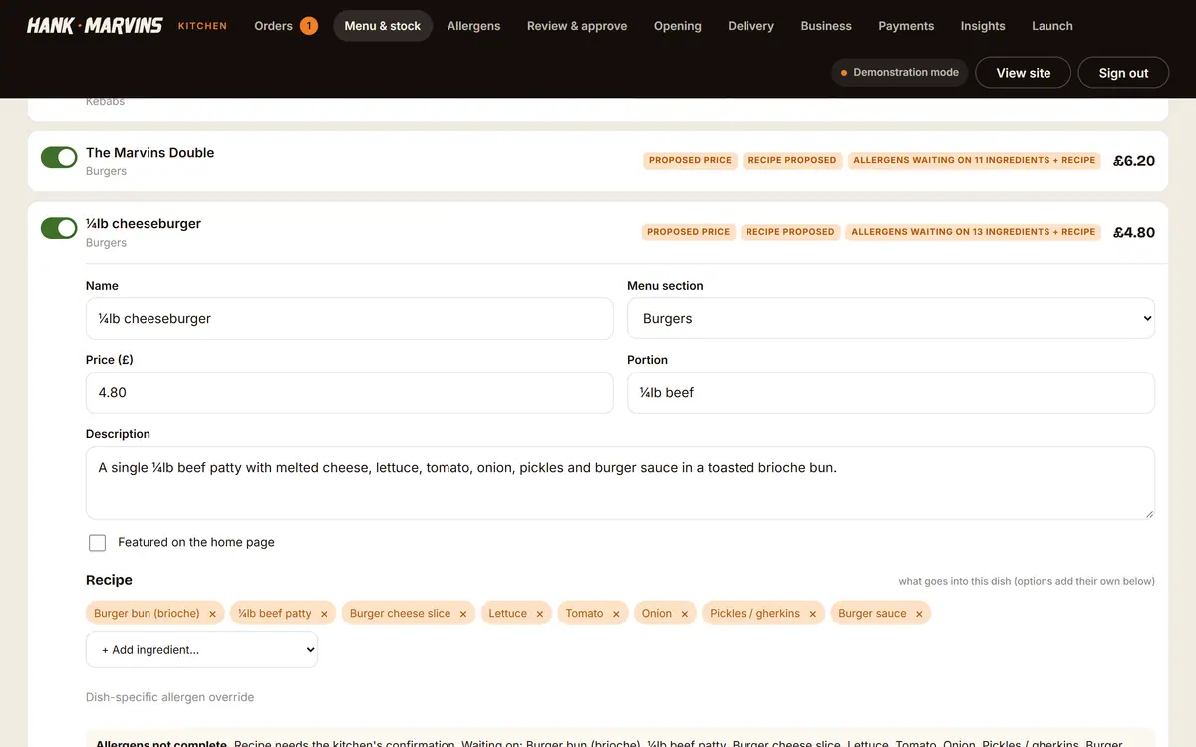Select the Menu & stock tab

[x=383, y=26]
